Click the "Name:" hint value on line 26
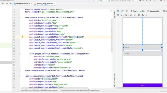167x93 pixels. point(51,65)
